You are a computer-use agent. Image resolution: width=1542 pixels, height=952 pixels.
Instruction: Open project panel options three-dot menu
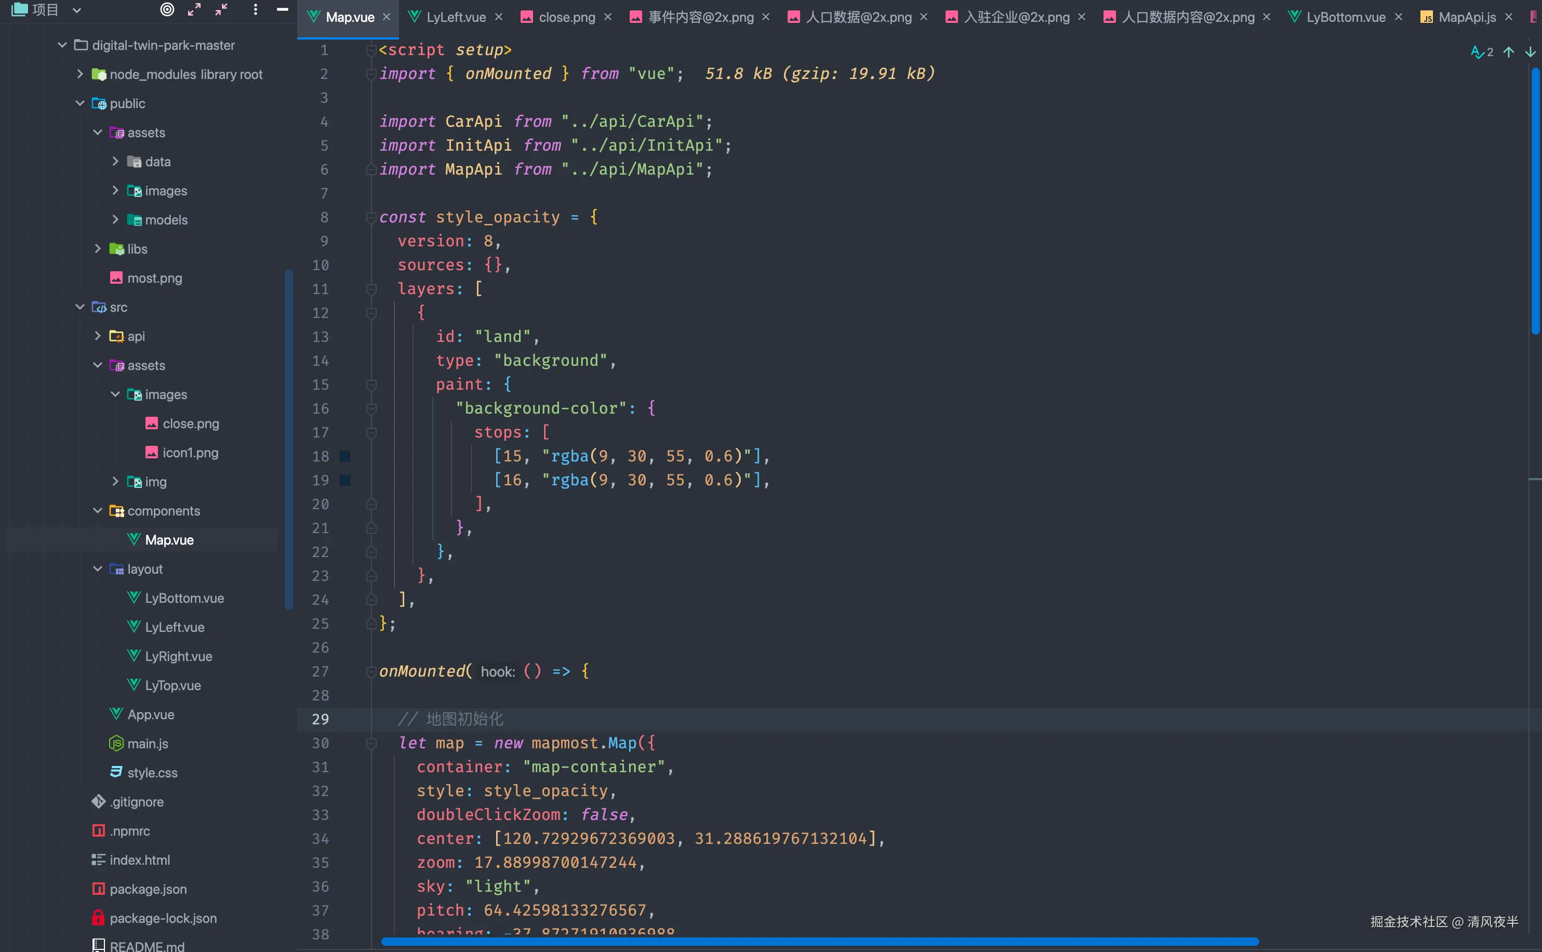click(x=255, y=9)
